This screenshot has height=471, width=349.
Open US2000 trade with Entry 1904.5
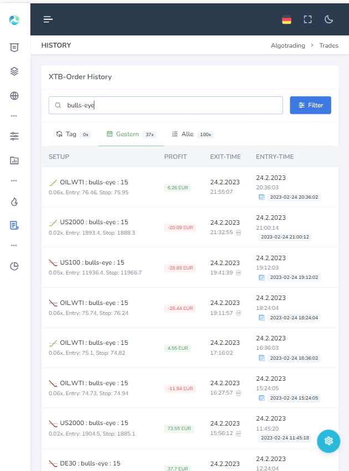pos(94,423)
